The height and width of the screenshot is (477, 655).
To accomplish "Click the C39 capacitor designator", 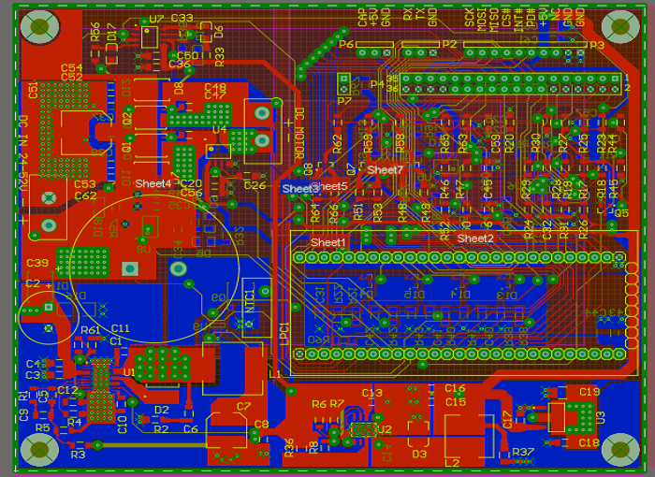I will [x=37, y=264].
